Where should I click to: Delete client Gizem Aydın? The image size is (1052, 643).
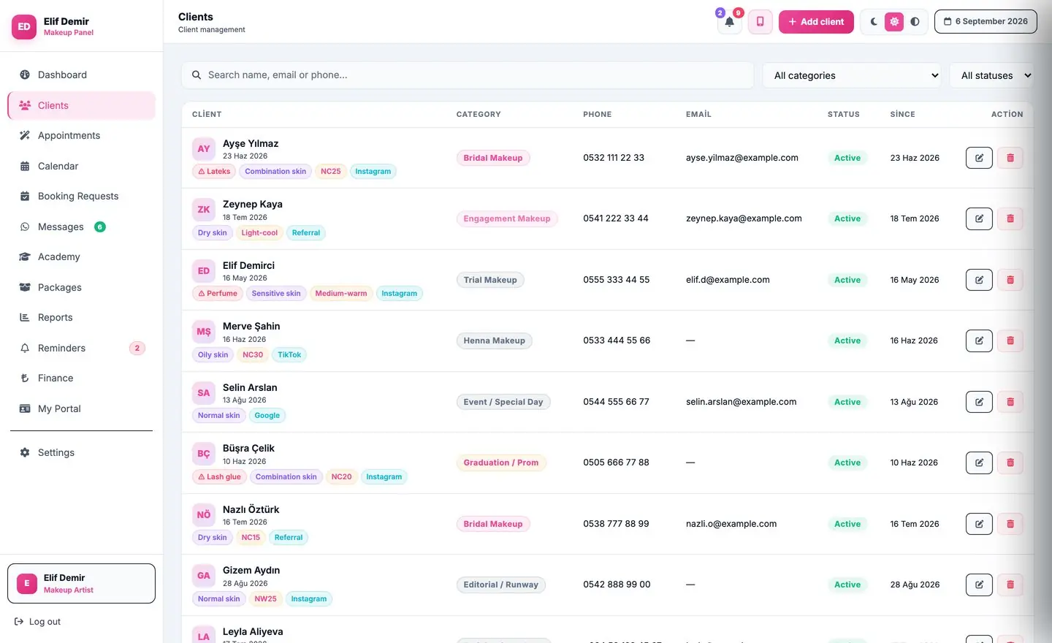pos(1010,585)
